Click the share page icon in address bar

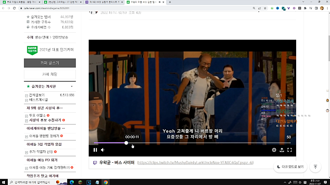pyautogui.click(x=259, y=8)
